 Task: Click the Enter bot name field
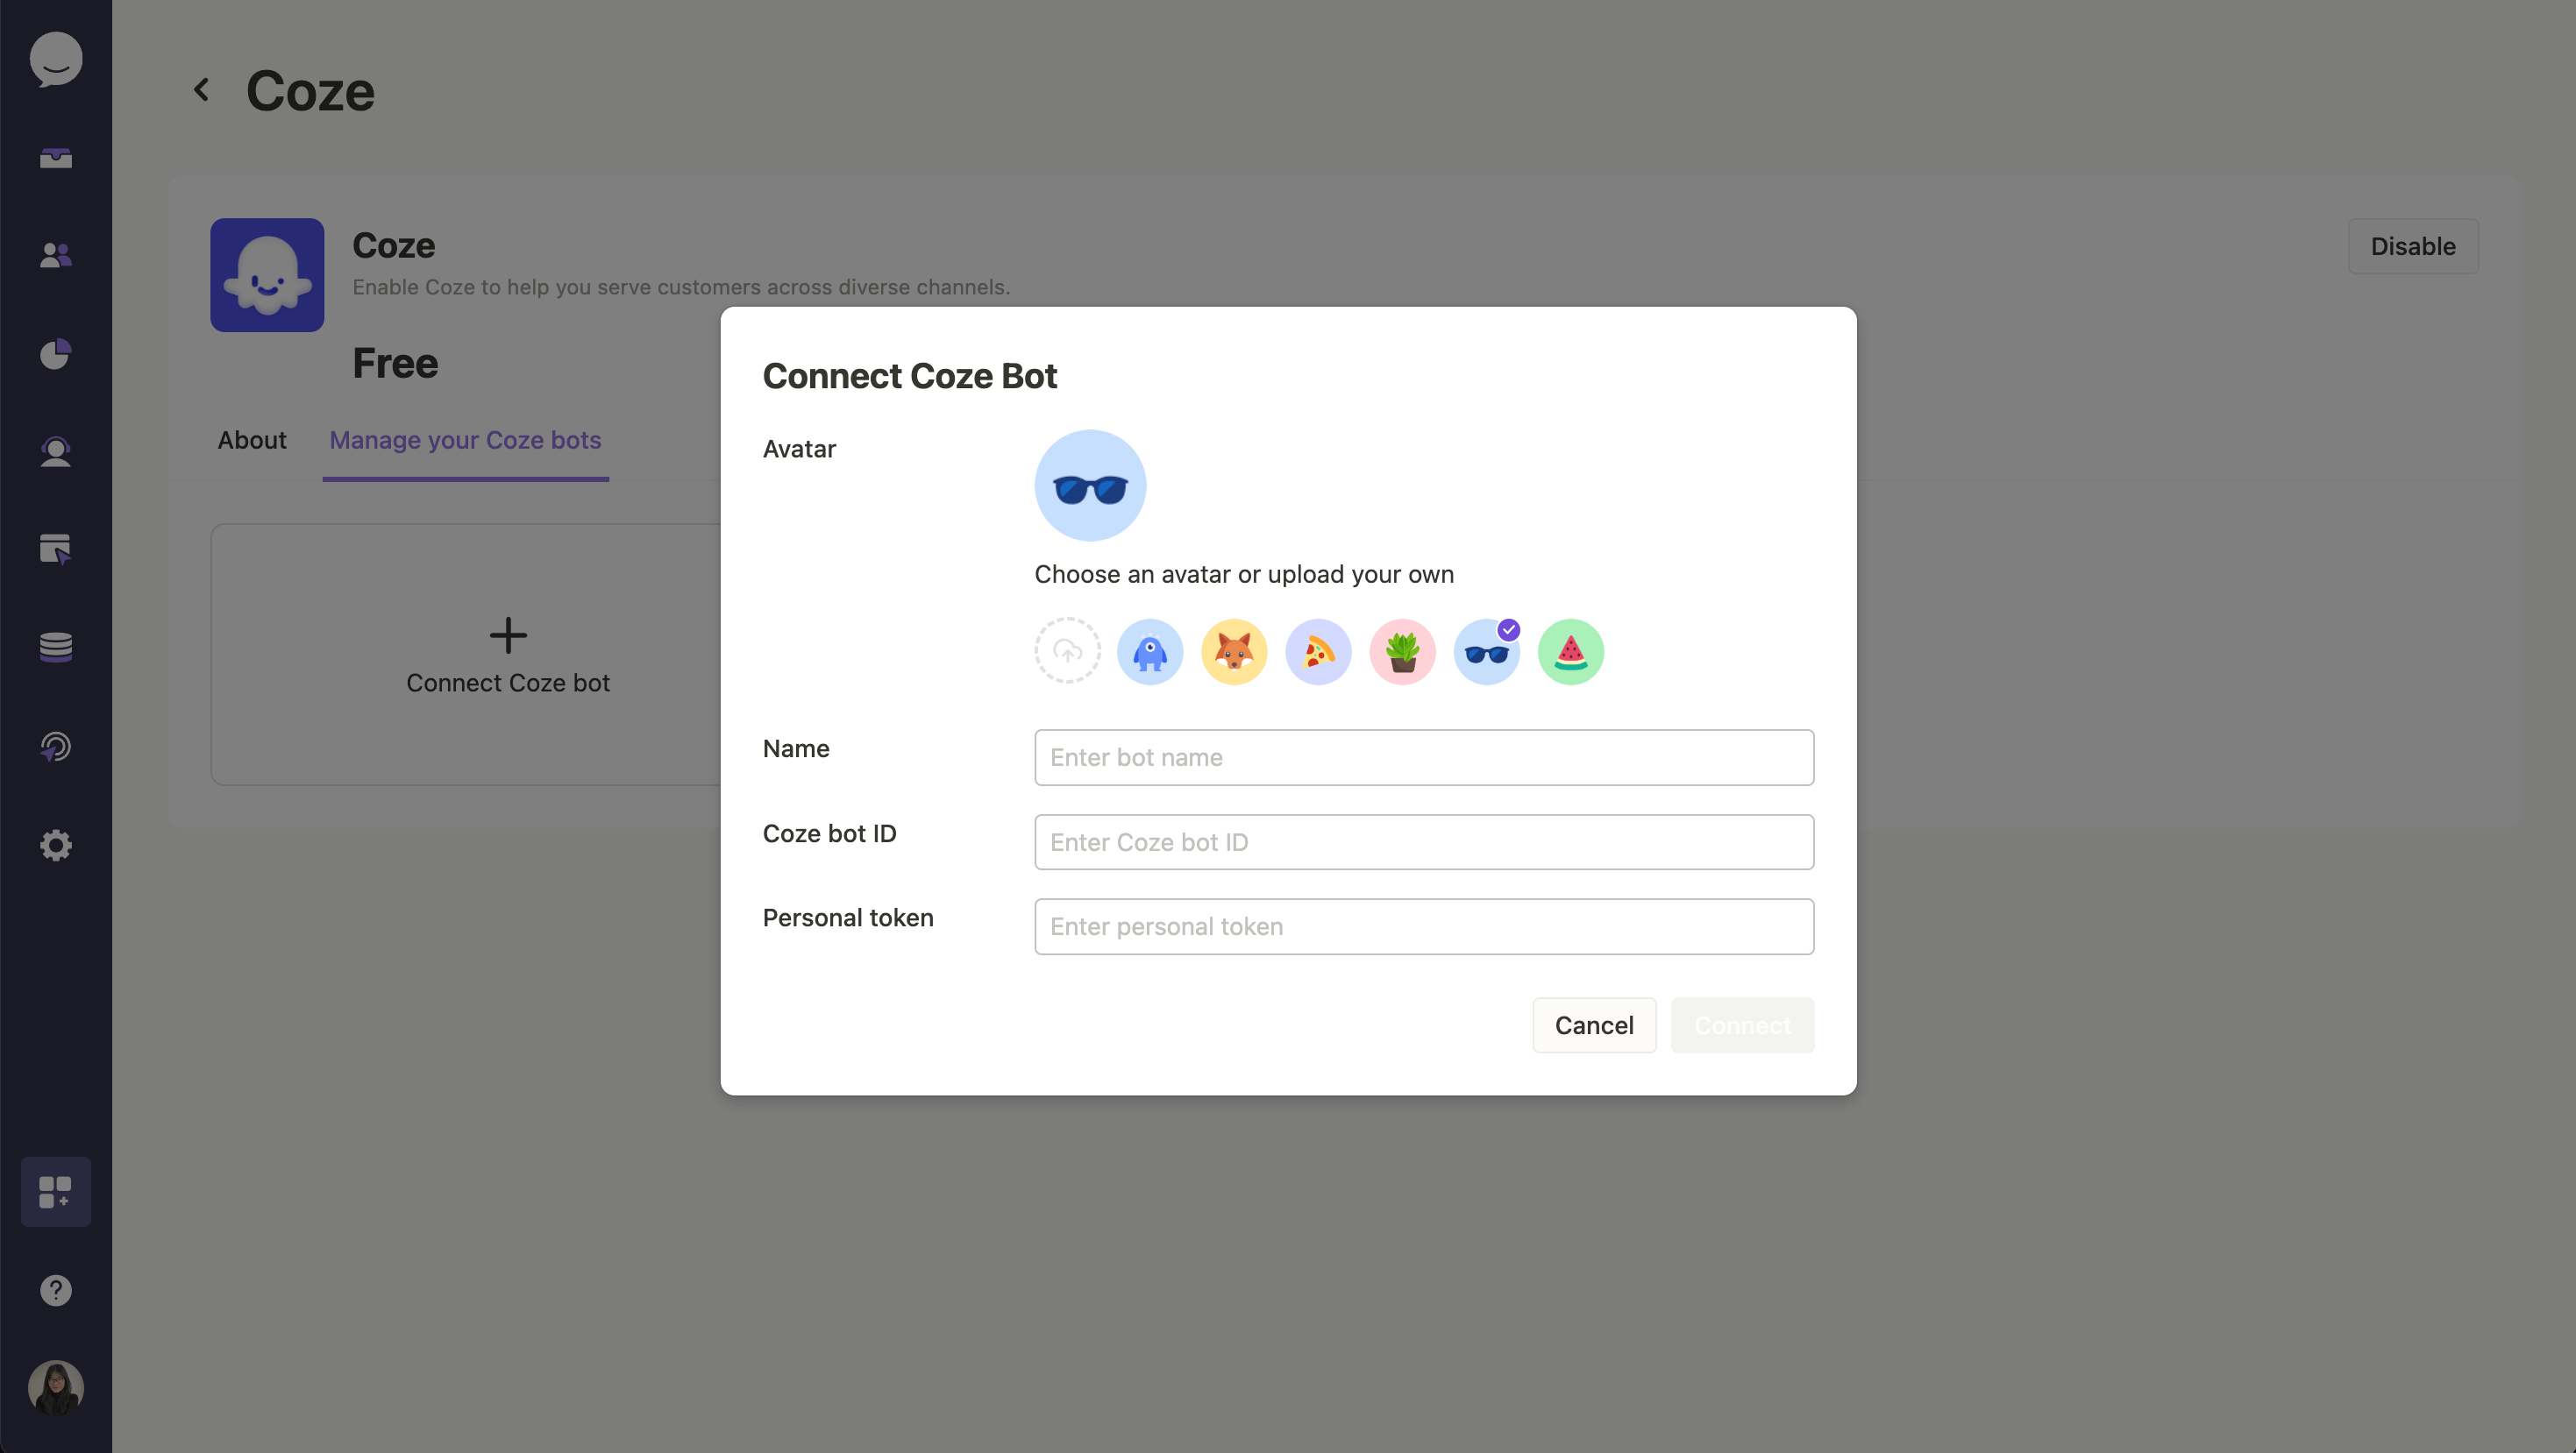tap(1424, 756)
